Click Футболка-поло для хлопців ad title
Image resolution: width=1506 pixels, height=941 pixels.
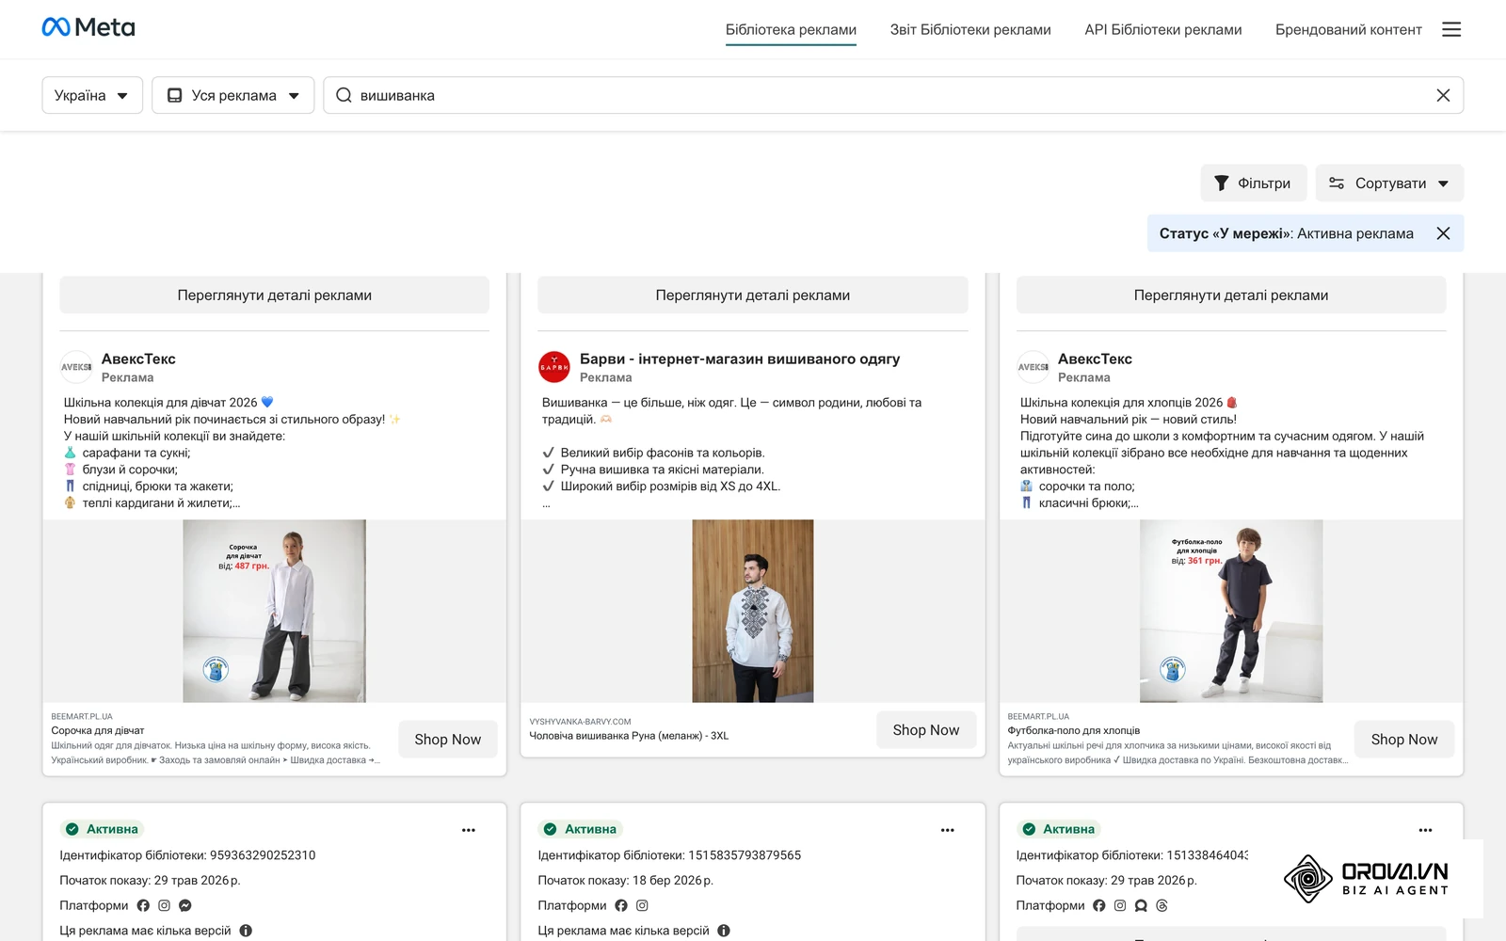click(1074, 730)
